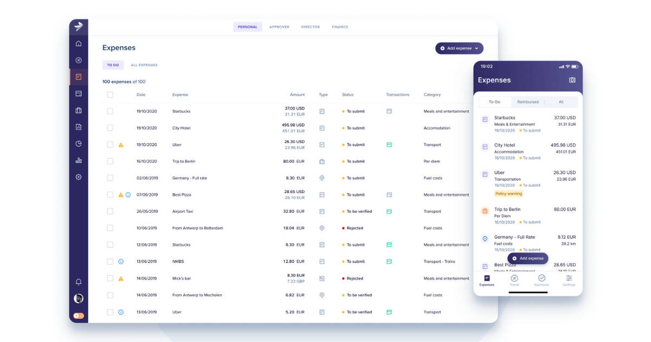The width and height of the screenshot is (651, 342).
Task: Click the warning icon on Best Pizza row
Action: [121, 195]
